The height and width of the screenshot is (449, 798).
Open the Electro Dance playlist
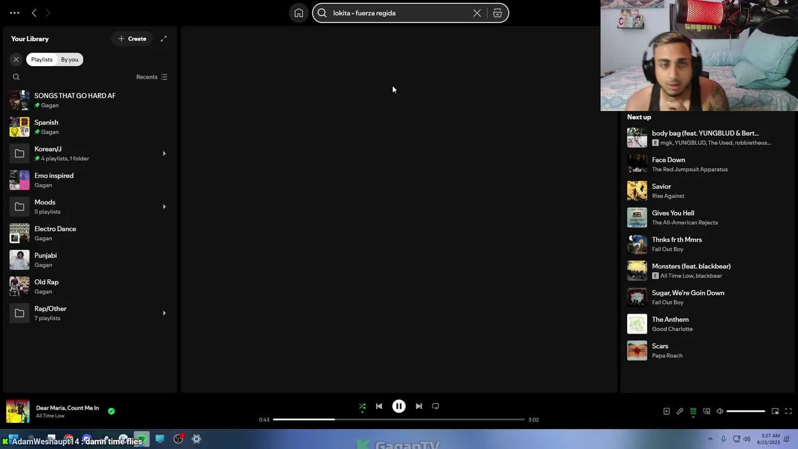90,233
